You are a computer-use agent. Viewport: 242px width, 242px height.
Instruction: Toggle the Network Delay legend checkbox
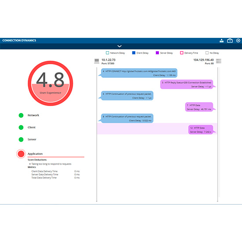tap(107, 53)
